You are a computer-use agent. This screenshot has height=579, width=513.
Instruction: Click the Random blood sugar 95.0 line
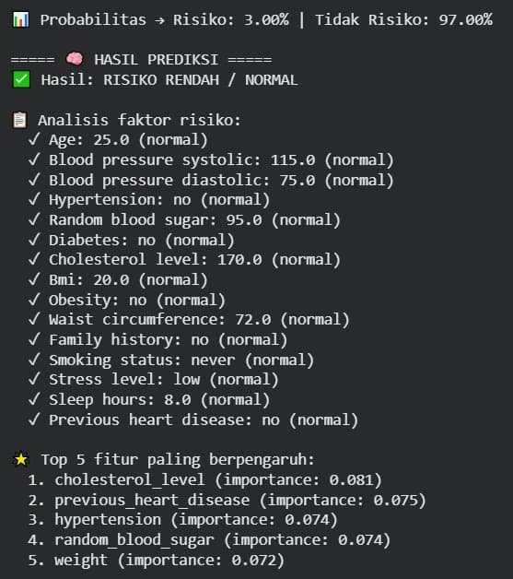pyautogui.click(x=194, y=219)
